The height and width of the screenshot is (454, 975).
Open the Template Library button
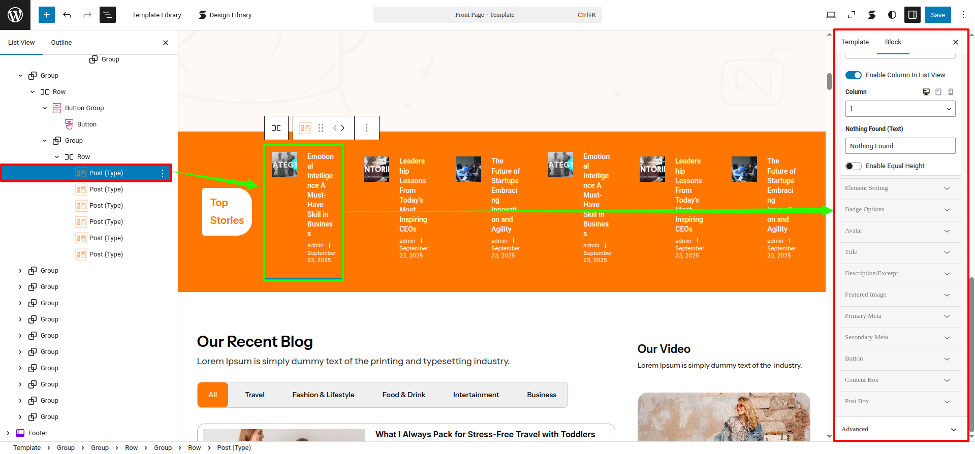click(x=156, y=15)
